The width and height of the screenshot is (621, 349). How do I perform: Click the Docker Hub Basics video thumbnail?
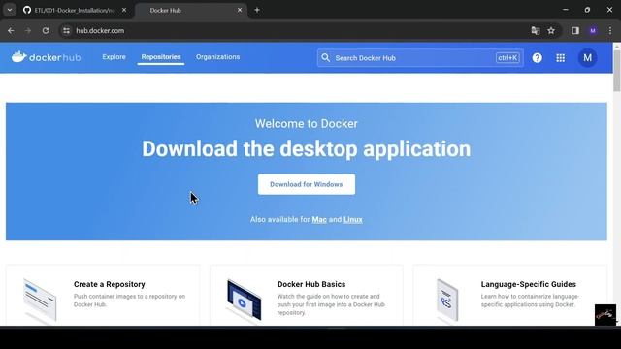[x=244, y=301]
